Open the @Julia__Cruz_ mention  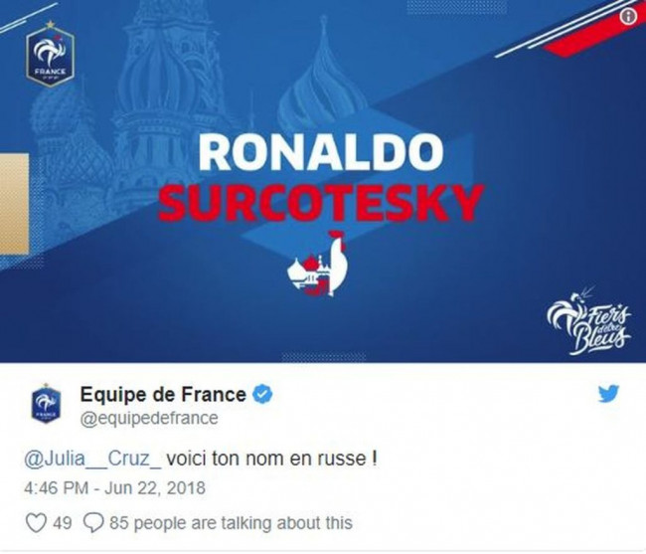click(x=92, y=460)
